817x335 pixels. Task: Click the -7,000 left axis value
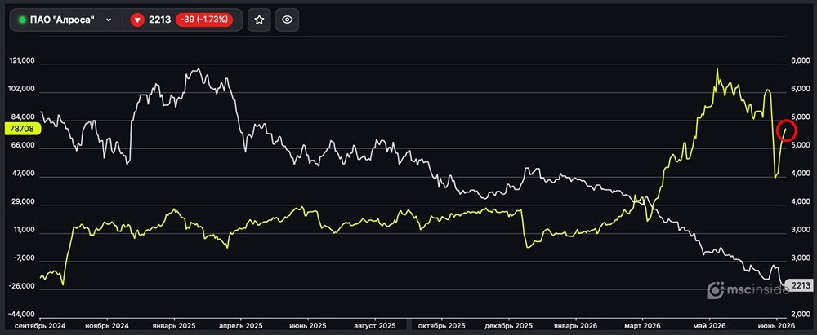coord(24,258)
